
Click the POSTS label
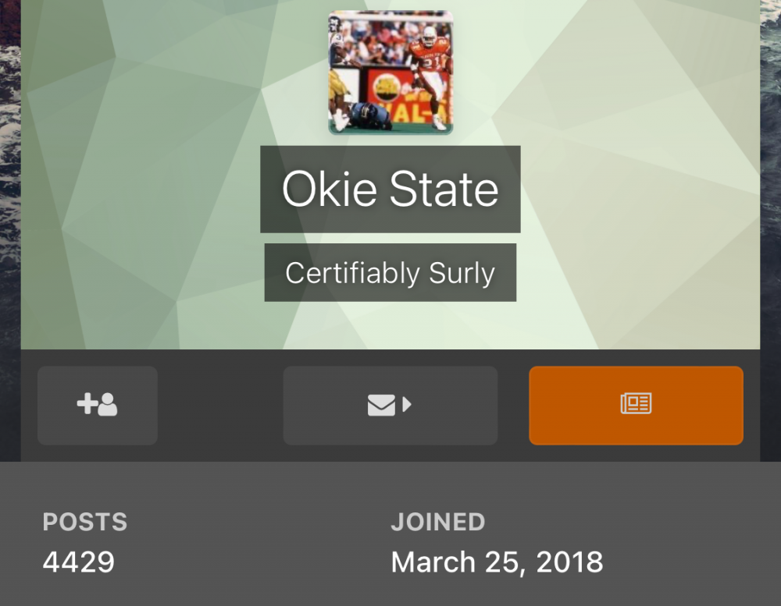[85, 522]
